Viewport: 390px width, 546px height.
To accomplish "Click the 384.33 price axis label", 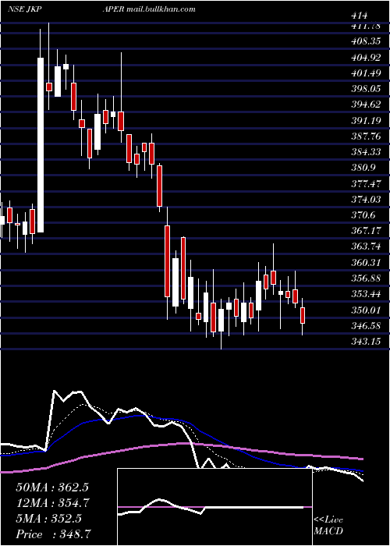I will coord(365,152).
